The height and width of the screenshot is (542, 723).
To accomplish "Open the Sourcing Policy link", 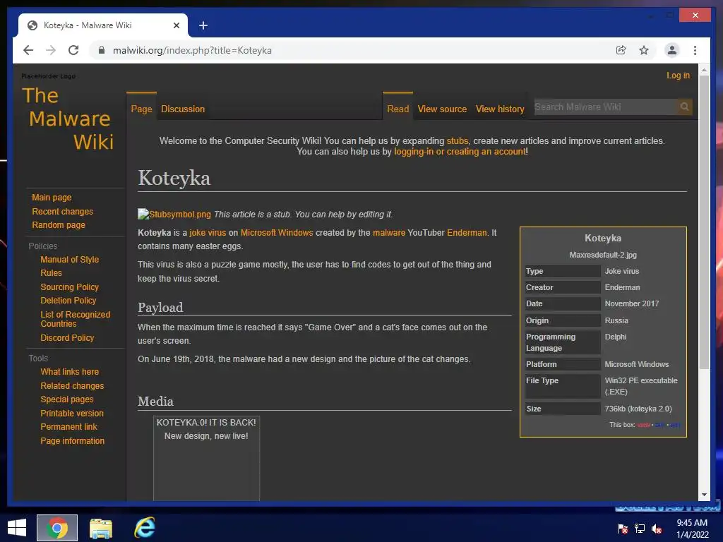I will 70,287.
